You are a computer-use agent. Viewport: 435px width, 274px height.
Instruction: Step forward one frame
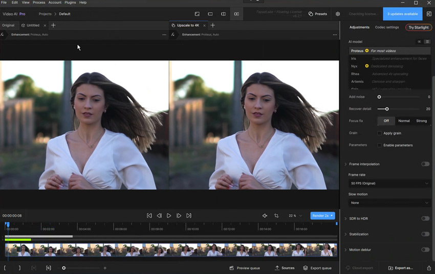tap(179, 216)
